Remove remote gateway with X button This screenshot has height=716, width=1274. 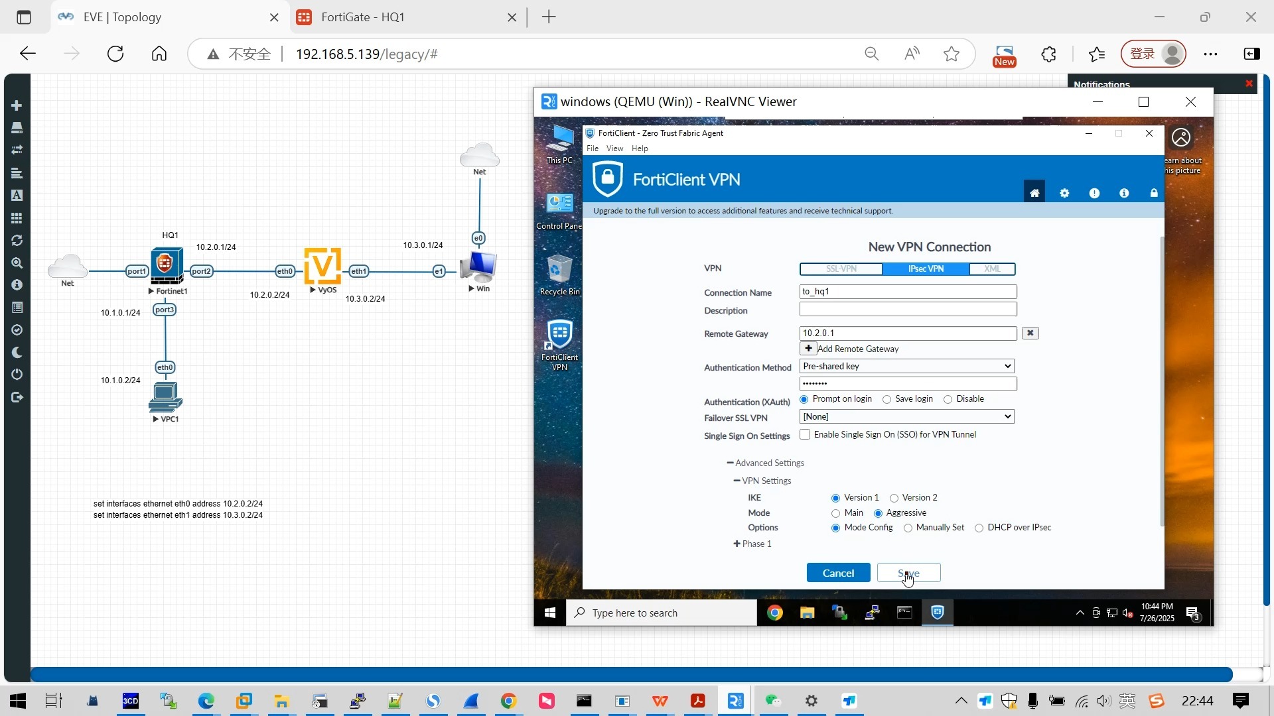pos(1030,333)
